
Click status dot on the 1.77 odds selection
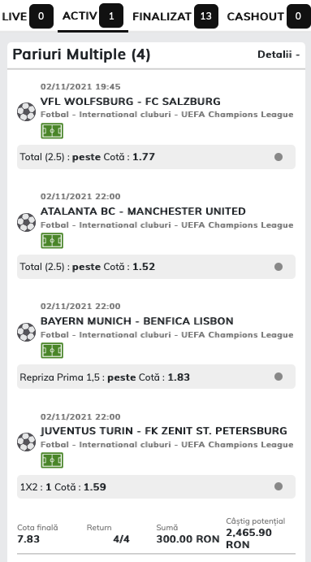point(279,157)
